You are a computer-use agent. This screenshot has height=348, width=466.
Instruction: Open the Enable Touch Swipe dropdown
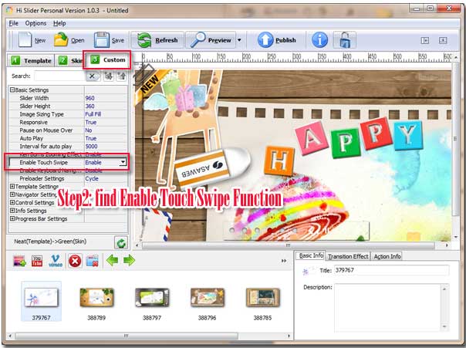123,162
